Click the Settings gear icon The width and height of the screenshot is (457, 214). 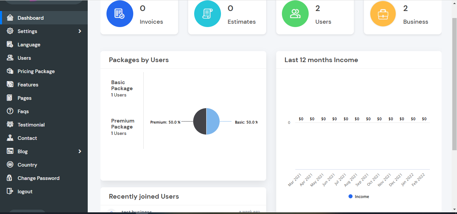point(10,31)
